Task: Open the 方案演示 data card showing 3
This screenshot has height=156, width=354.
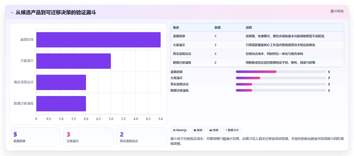Action: tap(88, 137)
